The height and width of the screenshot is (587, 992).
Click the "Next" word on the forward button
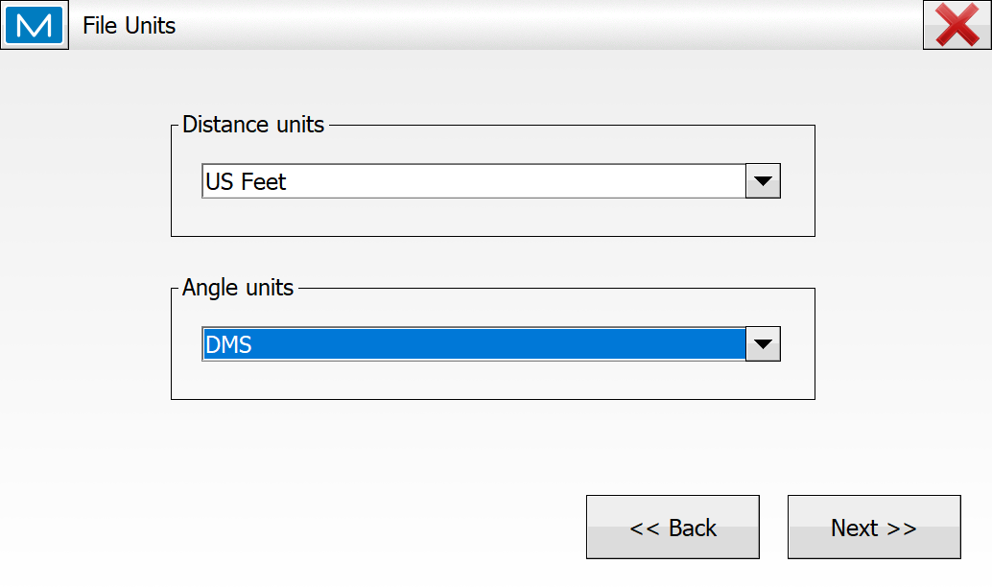[x=854, y=528]
